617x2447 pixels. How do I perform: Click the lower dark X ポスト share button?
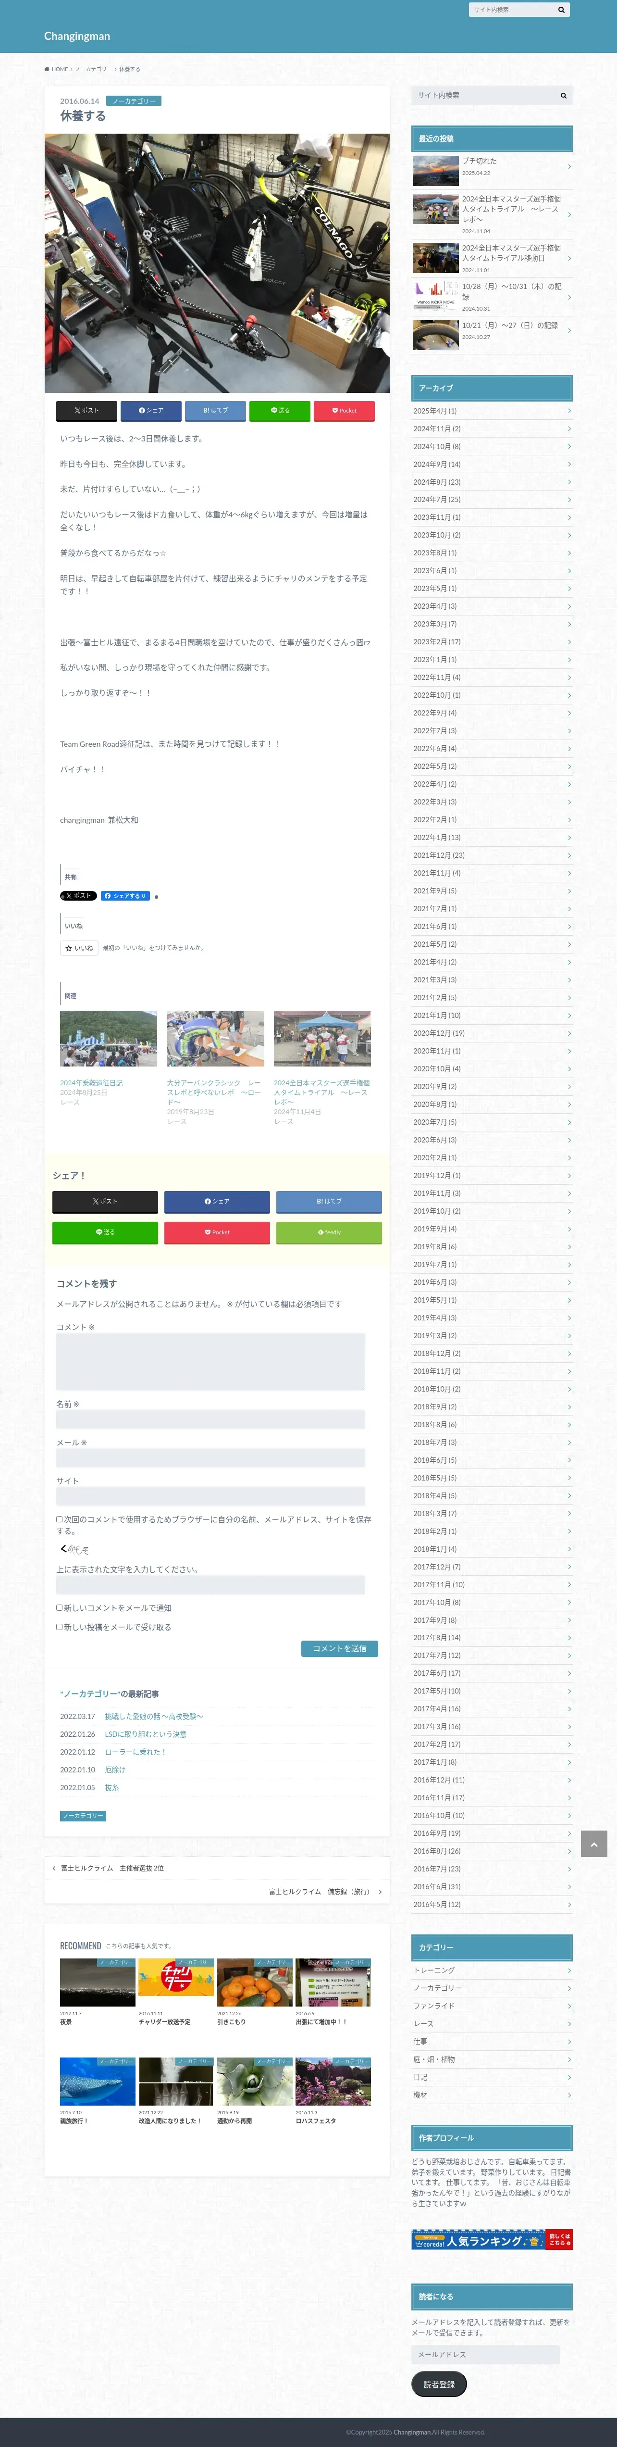click(104, 1202)
